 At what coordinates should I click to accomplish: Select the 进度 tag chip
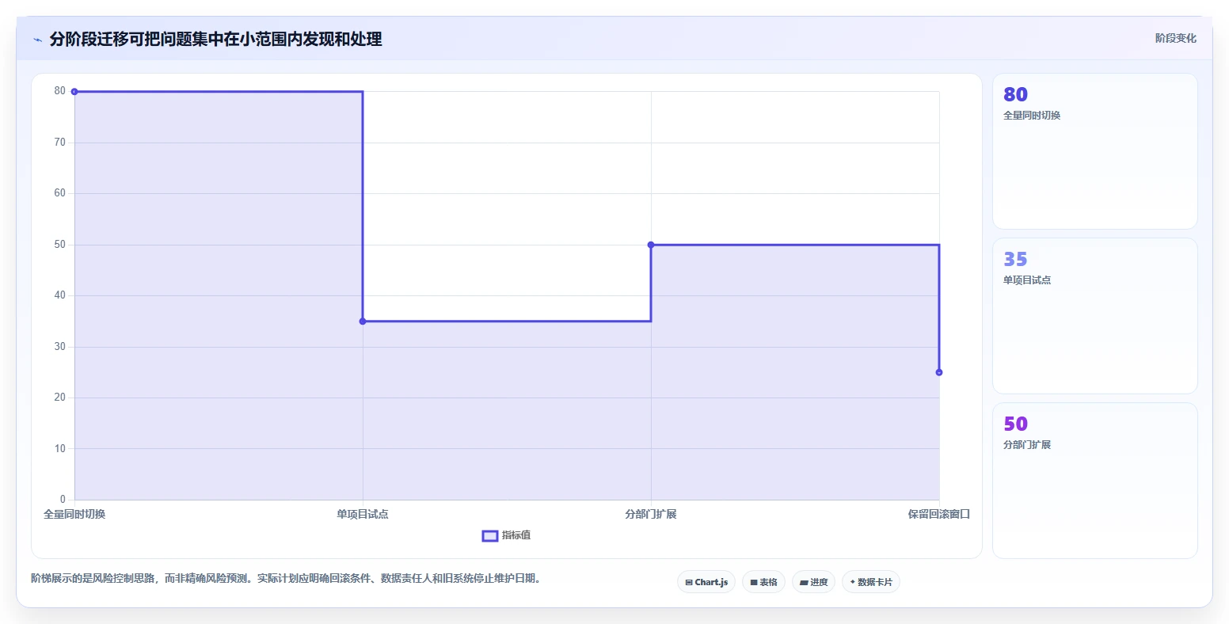pos(813,582)
